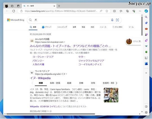Open sidebar Search magnifier icon

146,17
